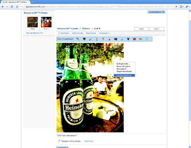Bookmark this page with the star
The image size is (191, 148).
[17, 7]
